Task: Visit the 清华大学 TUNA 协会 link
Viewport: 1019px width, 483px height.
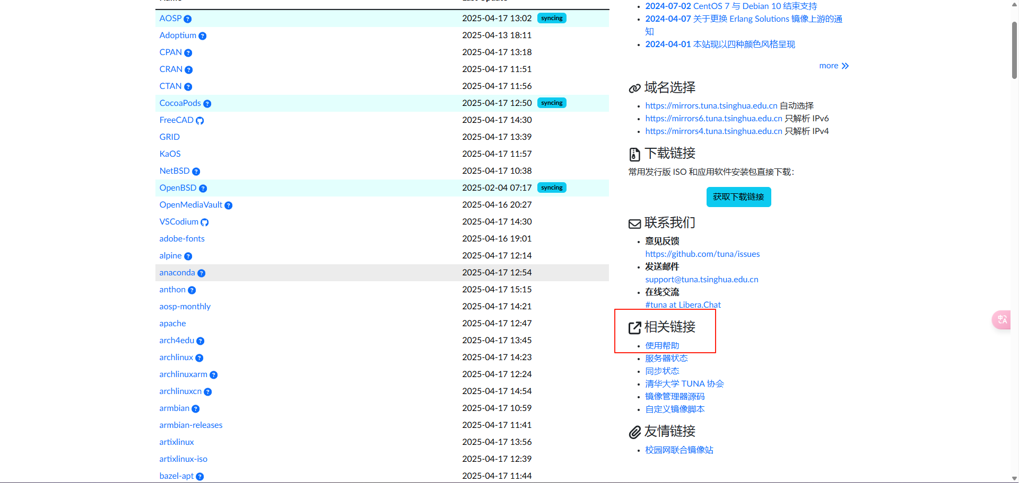Action: click(684, 383)
